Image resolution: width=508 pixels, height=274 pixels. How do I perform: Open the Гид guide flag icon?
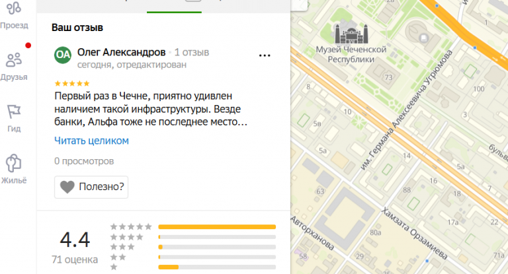[14, 112]
